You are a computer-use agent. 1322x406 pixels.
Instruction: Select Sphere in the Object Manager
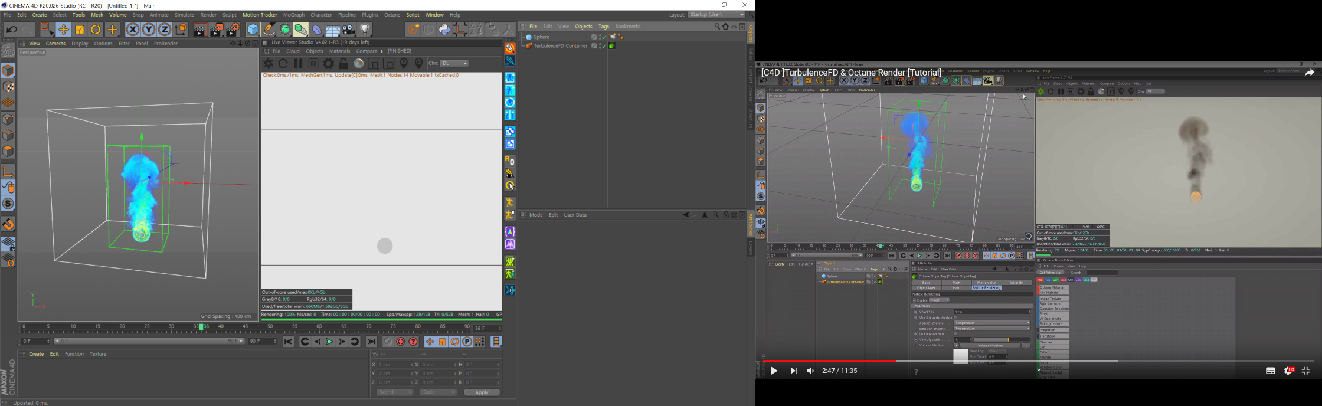pyautogui.click(x=542, y=37)
